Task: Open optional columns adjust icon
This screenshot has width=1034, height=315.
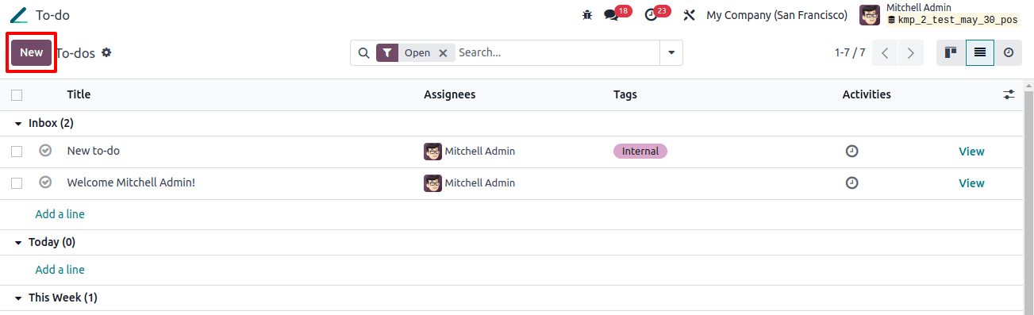Action: 1009,94
